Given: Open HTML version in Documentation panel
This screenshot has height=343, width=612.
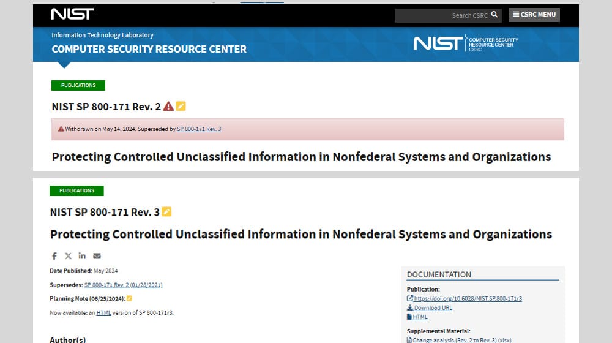Looking at the screenshot, I should tap(420, 317).
